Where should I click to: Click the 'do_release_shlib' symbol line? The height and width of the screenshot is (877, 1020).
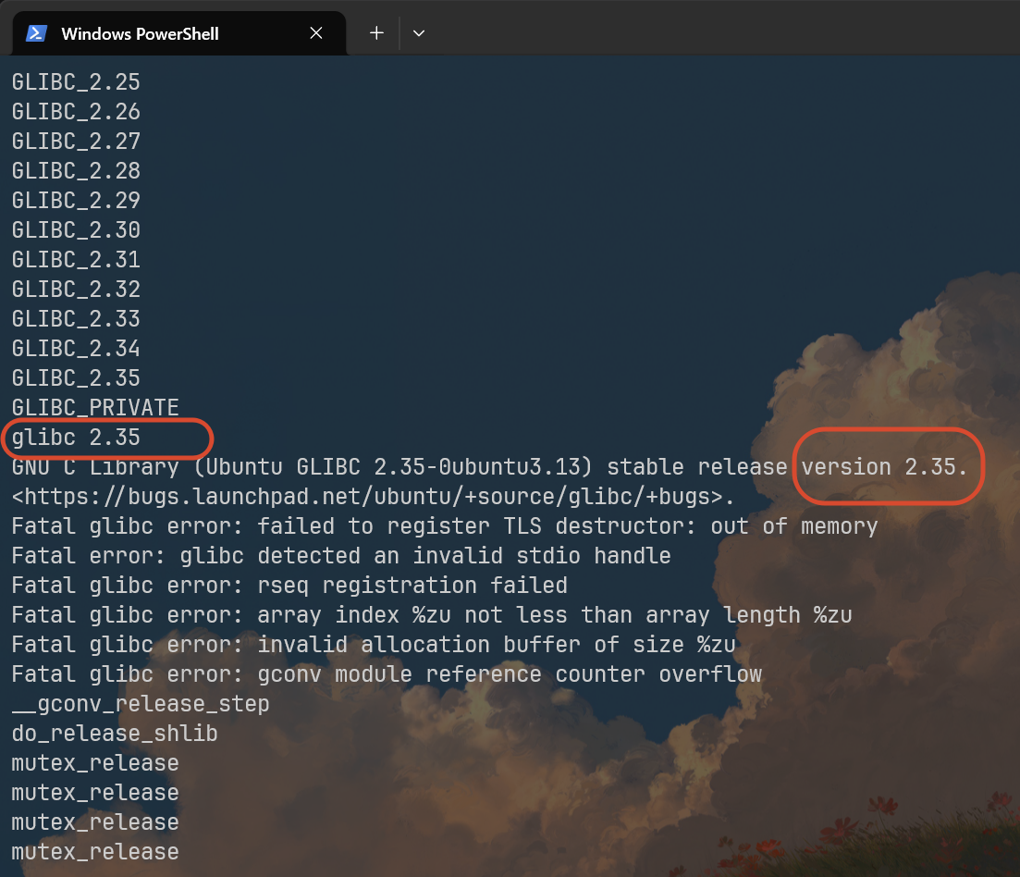click(115, 734)
